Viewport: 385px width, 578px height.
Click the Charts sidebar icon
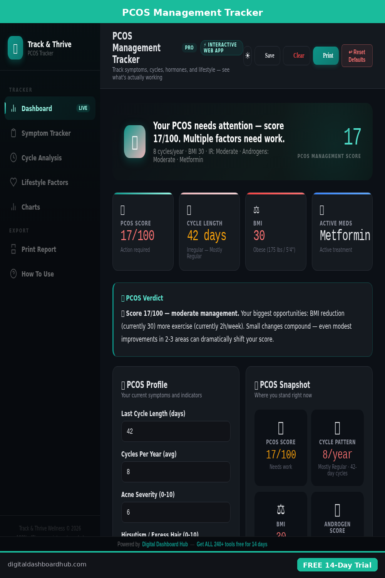13,207
